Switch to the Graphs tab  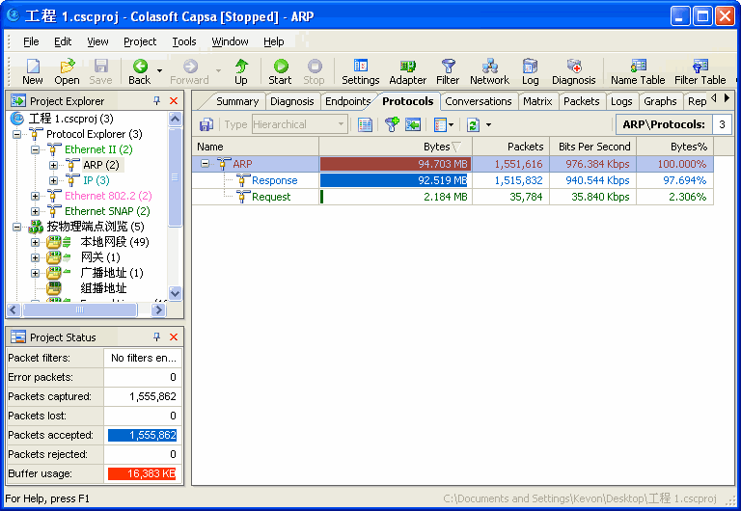click(660, 101)
